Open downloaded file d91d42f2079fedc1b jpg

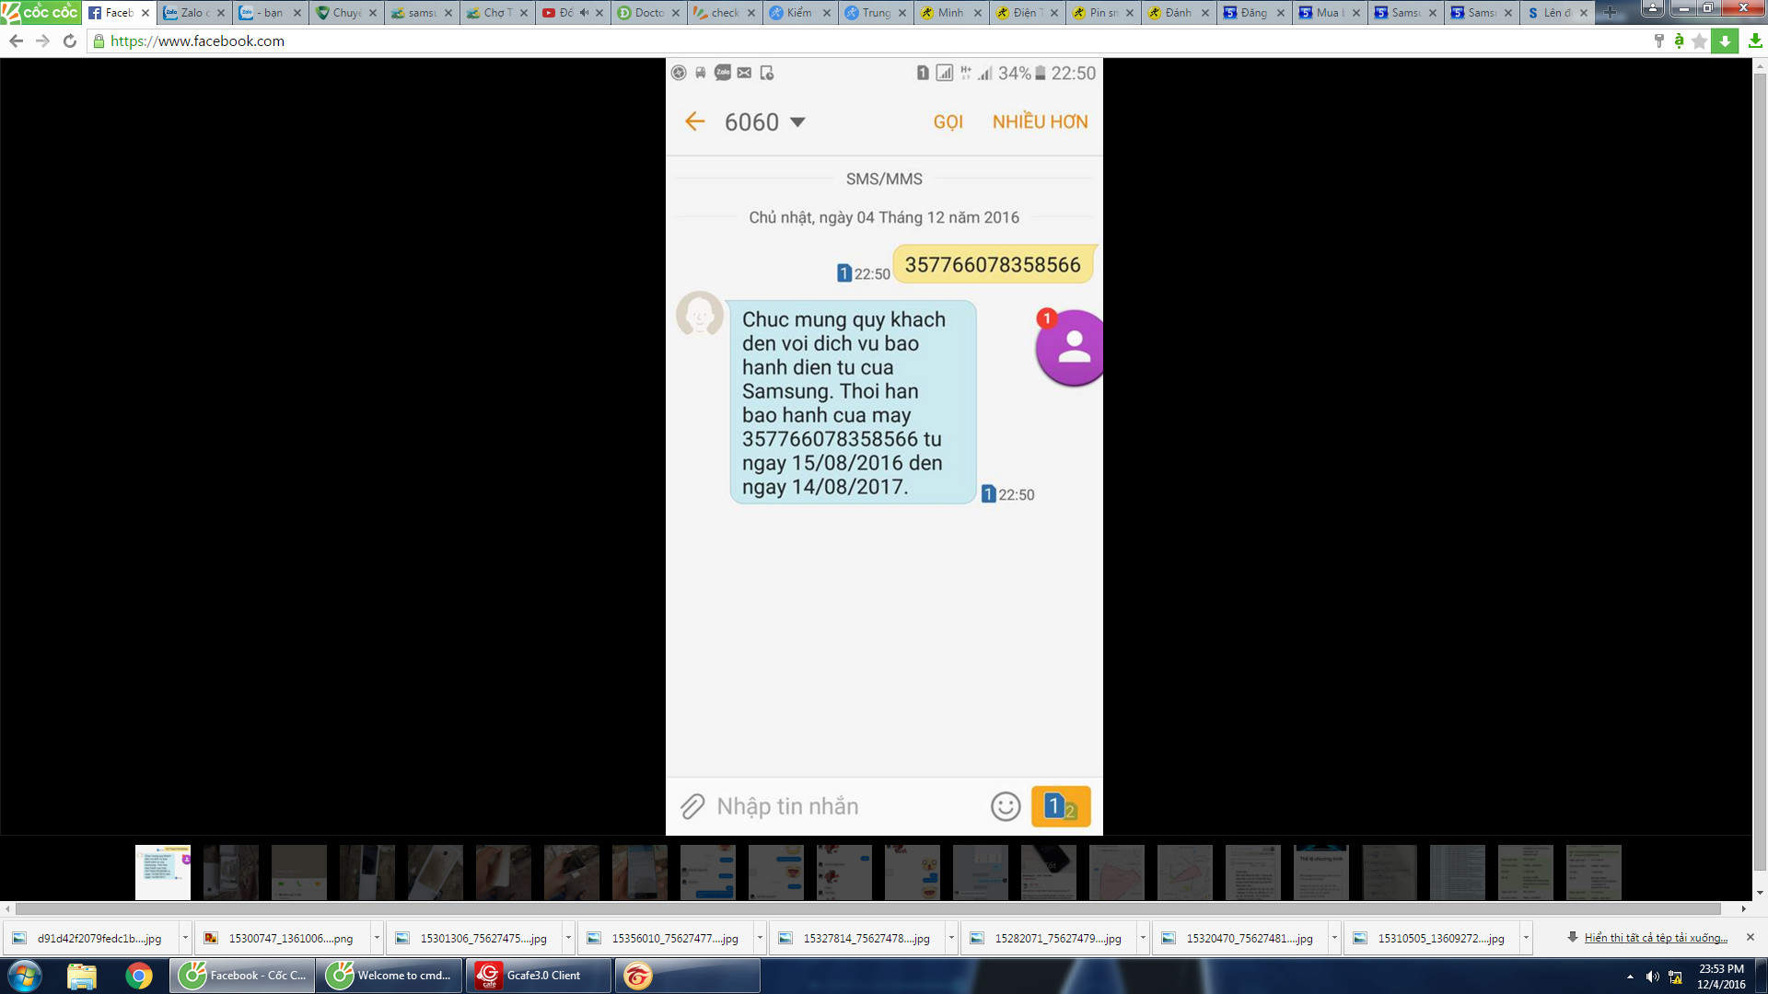[89, 938]
